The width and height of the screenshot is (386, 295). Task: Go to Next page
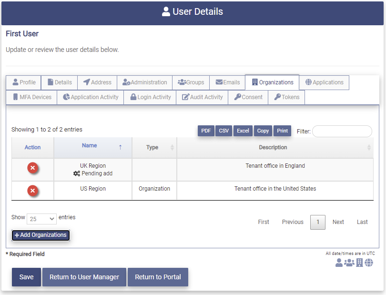pos(338,222)
